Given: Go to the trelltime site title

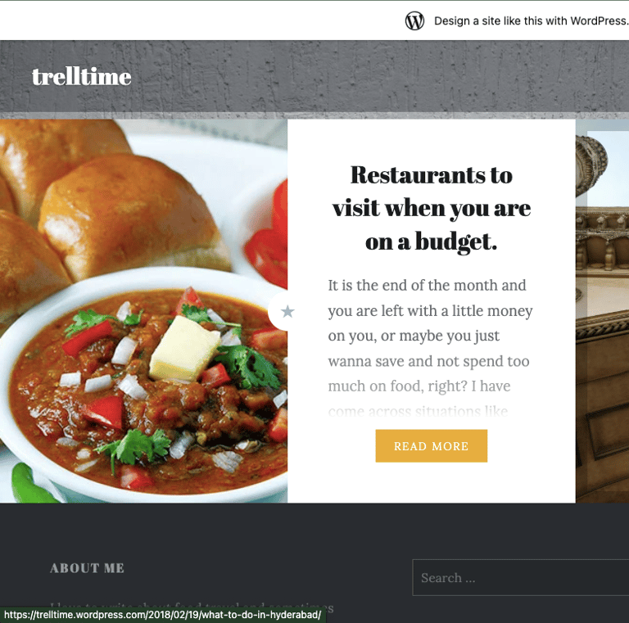Looking at the screenshot, I should point(81,76).
